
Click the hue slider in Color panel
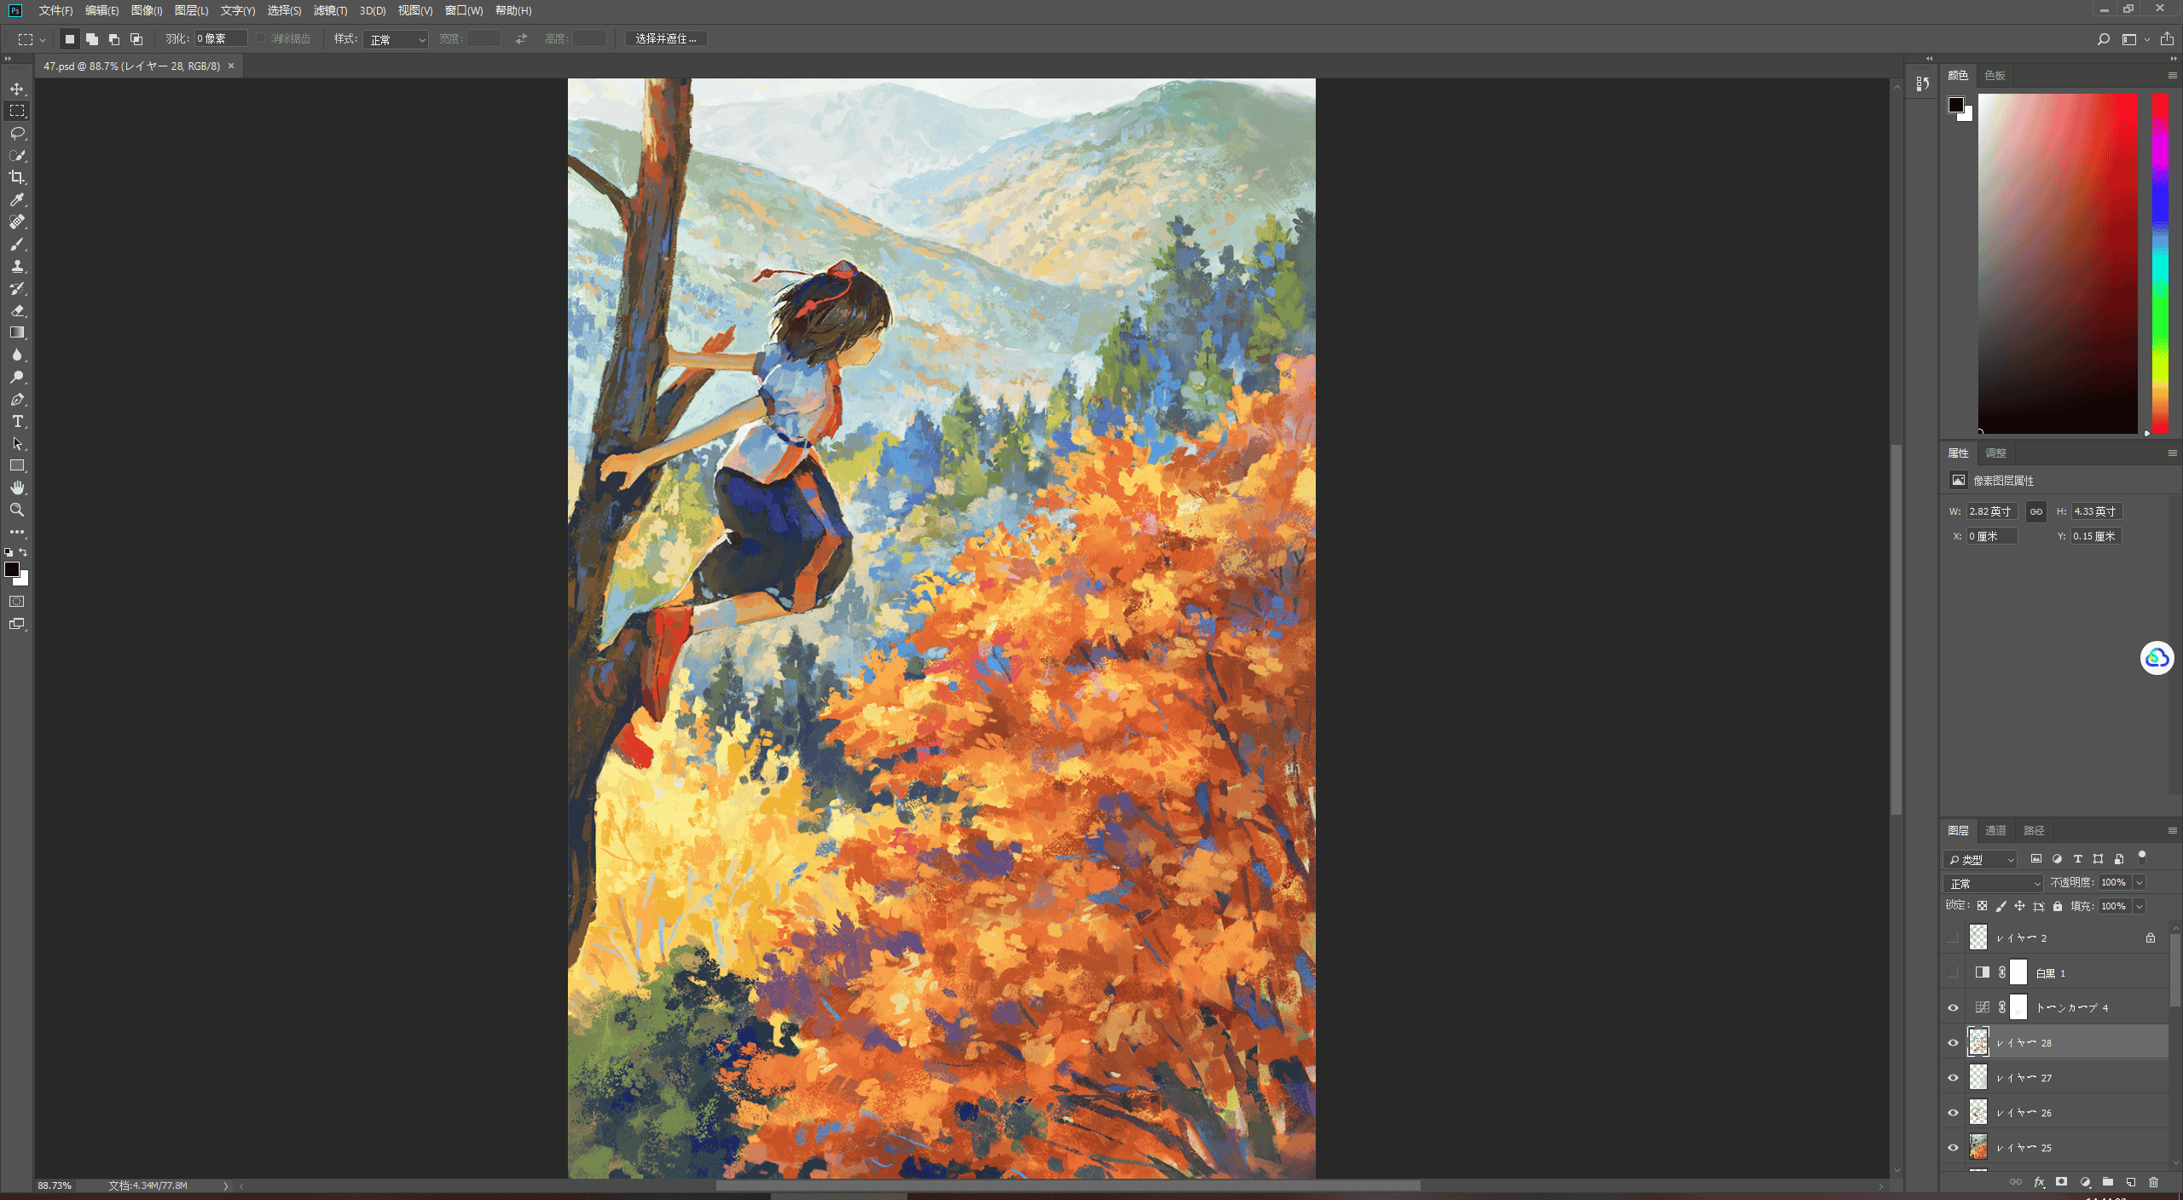coord(2160,263)
